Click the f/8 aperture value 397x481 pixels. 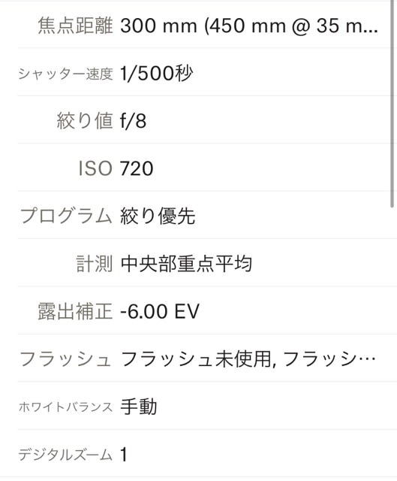[134, 120]
